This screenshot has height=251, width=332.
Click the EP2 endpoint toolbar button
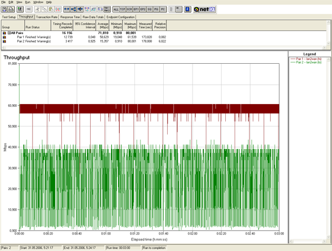pos(143,9)
